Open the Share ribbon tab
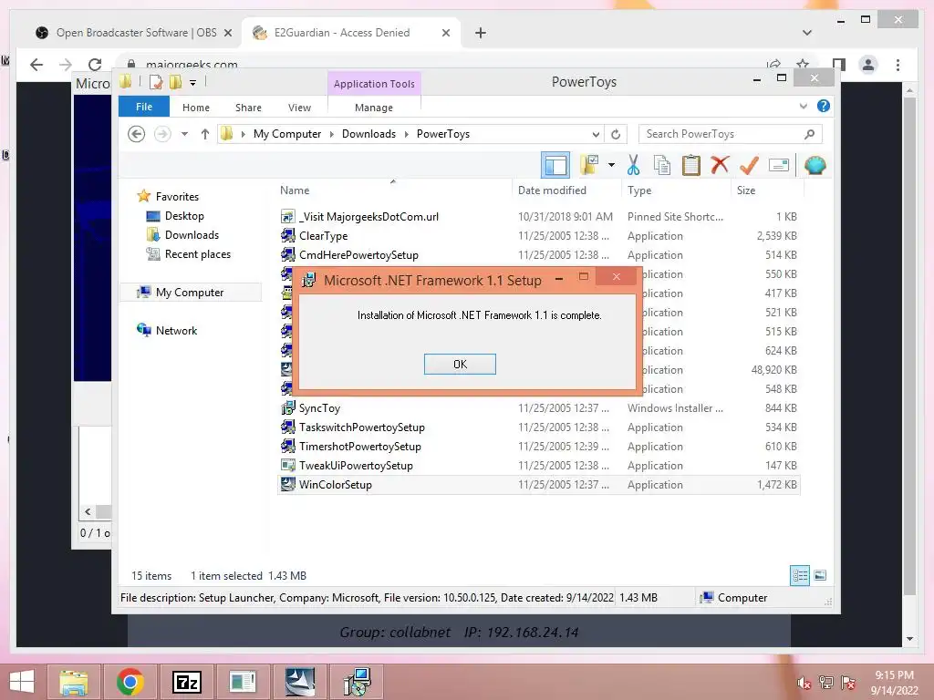Screen dimensions: 934x700 click(x=248, y=108)
